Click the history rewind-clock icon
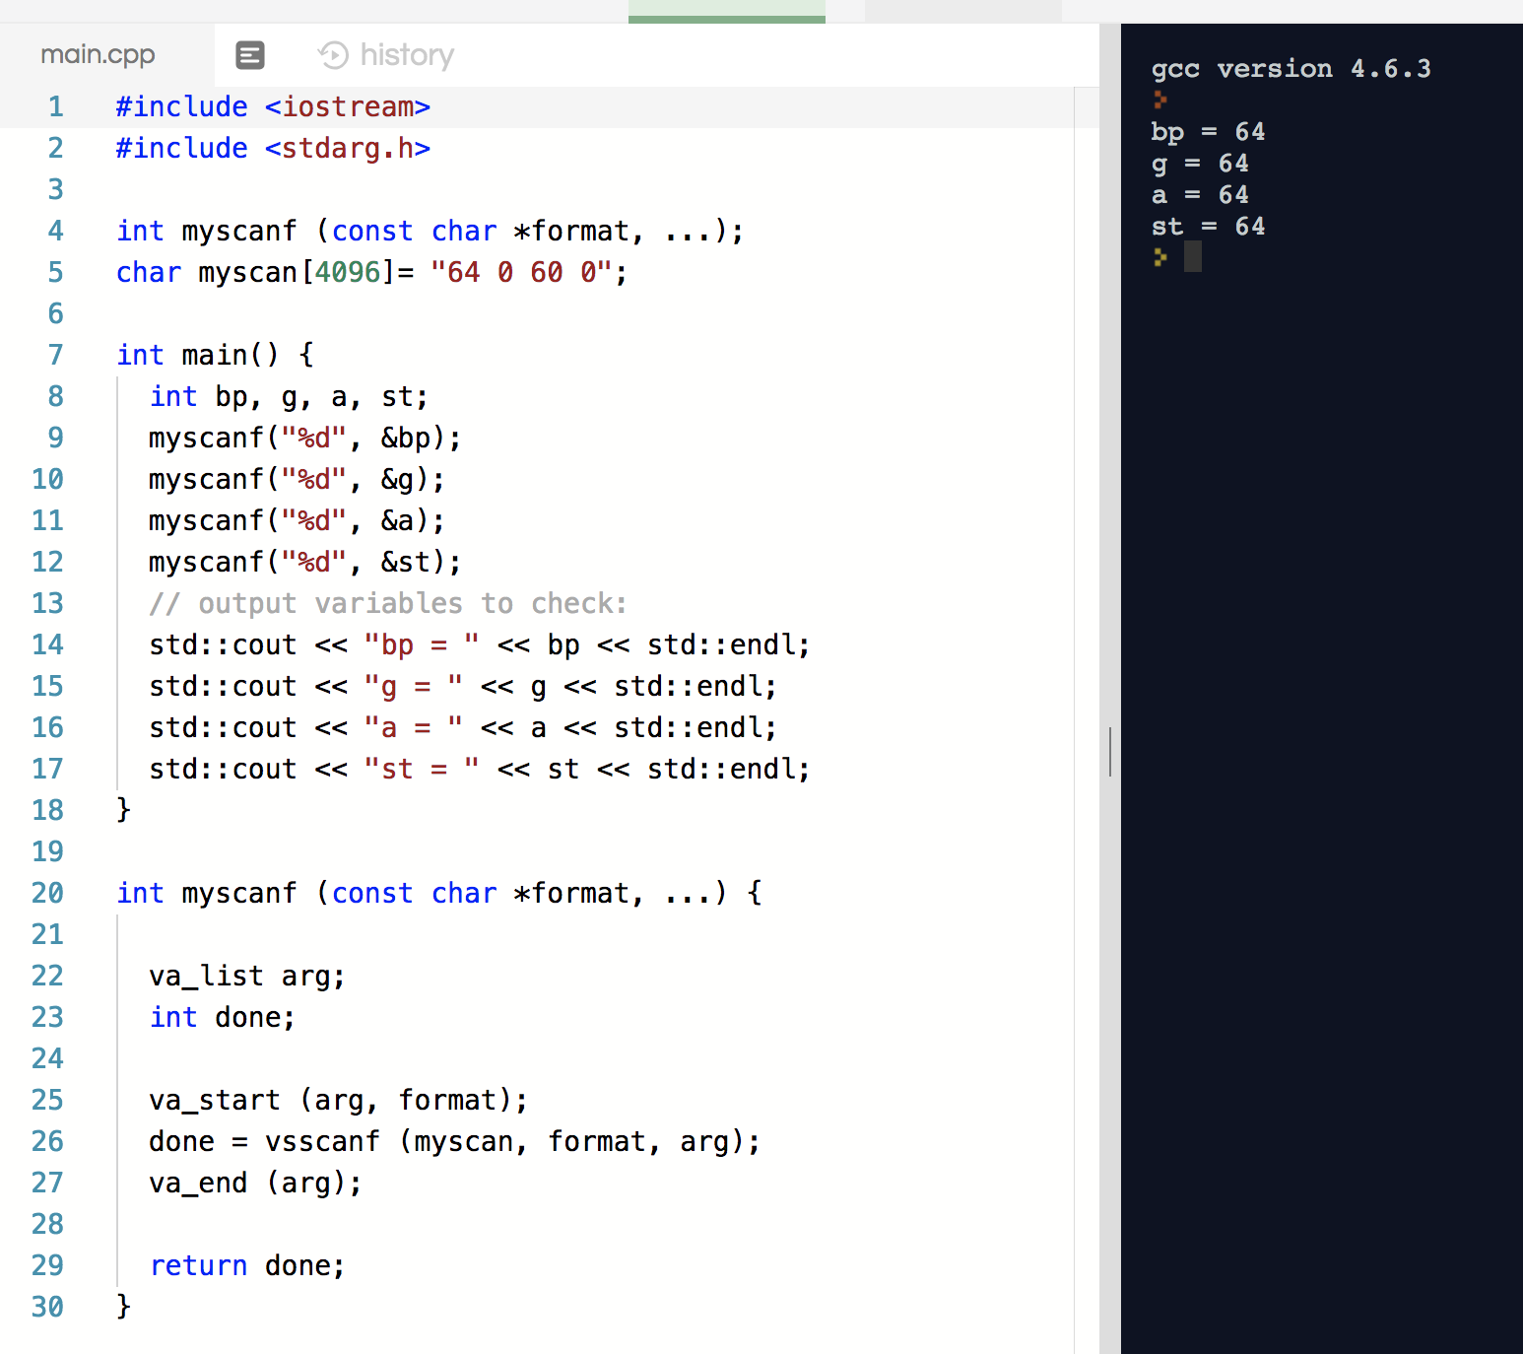1523x1354 pixels. click(x=332, y=55)
